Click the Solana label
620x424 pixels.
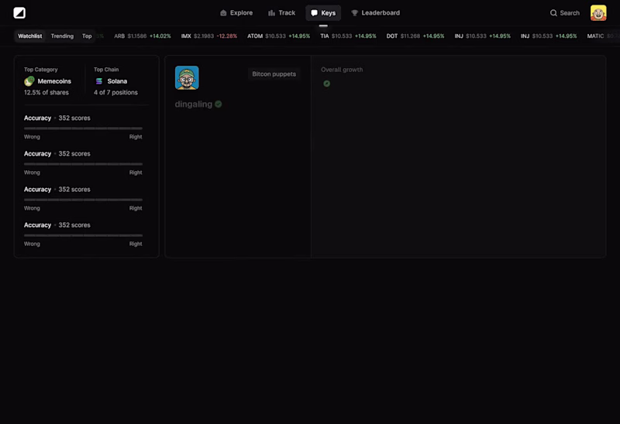point(117,81)
